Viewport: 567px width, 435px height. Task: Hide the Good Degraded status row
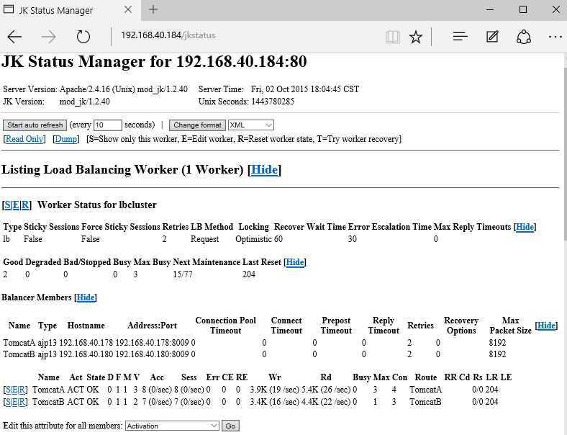[295, 262]
